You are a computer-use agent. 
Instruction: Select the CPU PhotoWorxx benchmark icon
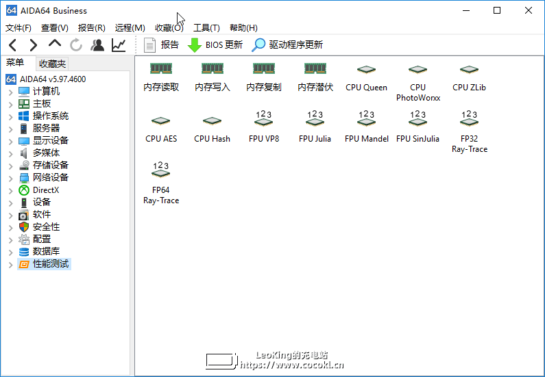(417, 70)
